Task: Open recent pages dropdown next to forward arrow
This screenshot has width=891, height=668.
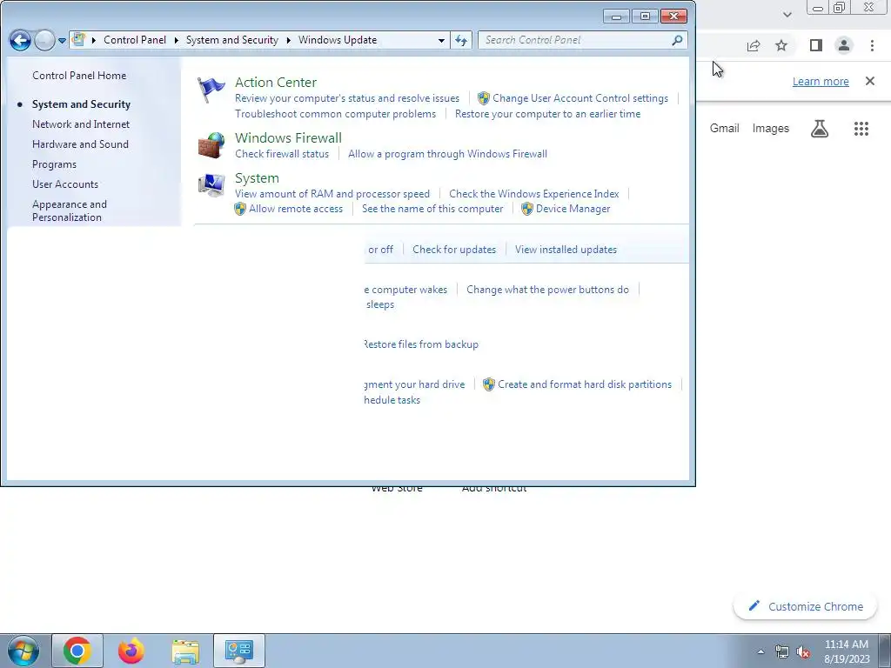Action: pyautogui.click(x=62, y=41)
